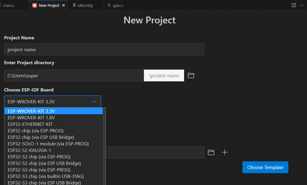Switch to the gpio.c tab
Viewport: 307px width, 185px height.
pos(118,6)
